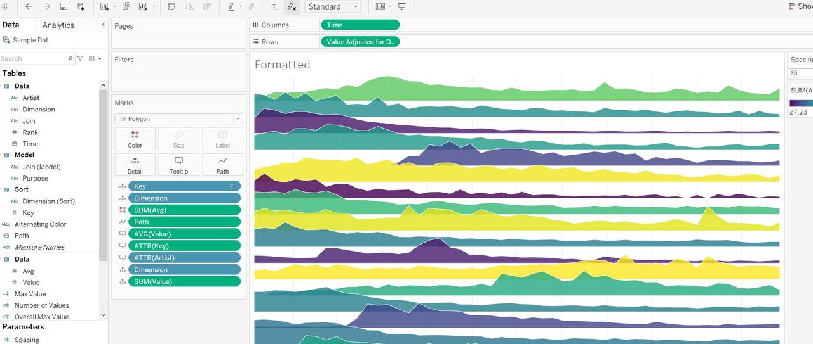Image resolution: width=813 pixels, height=344 pixels.
Task: Select the Value Adjusted pill on Rows
Action: 360,41
